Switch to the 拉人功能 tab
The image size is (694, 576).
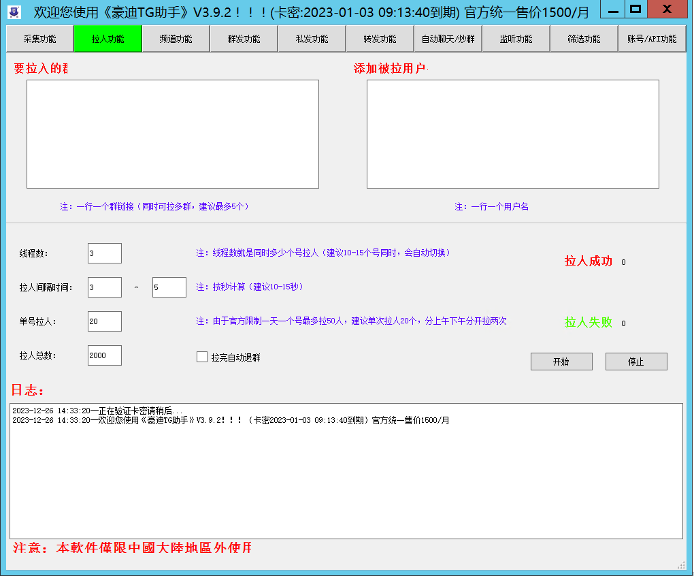(x=108, y=39)
